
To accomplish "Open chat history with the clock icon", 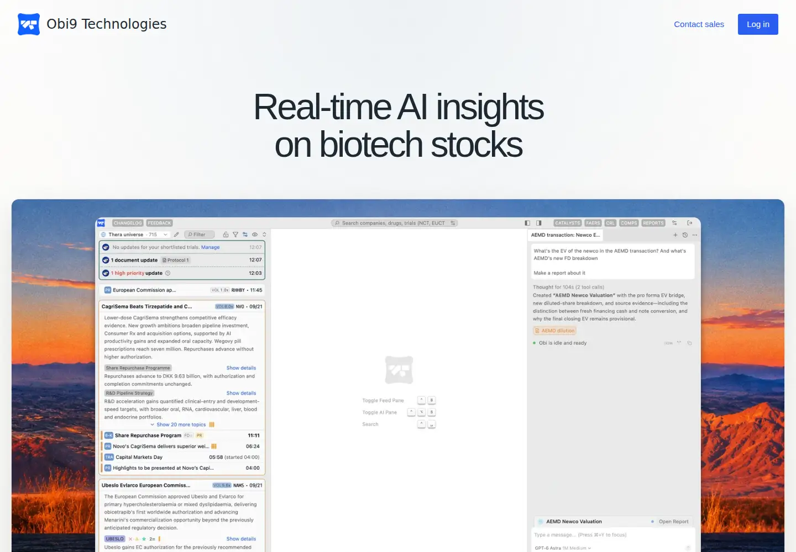I will [x=685, y=235].
